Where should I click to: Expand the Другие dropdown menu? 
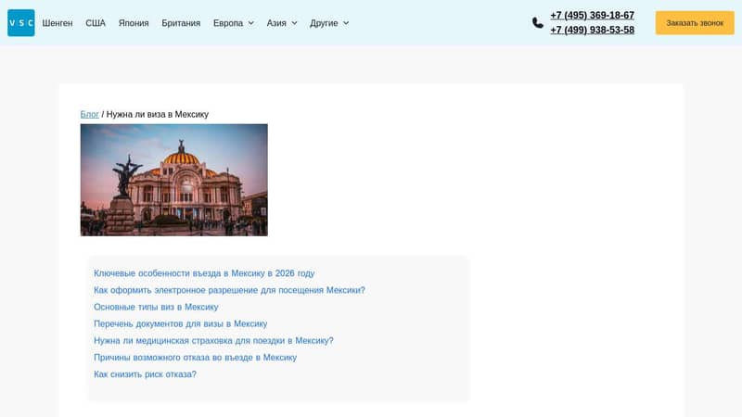[329, 22]
